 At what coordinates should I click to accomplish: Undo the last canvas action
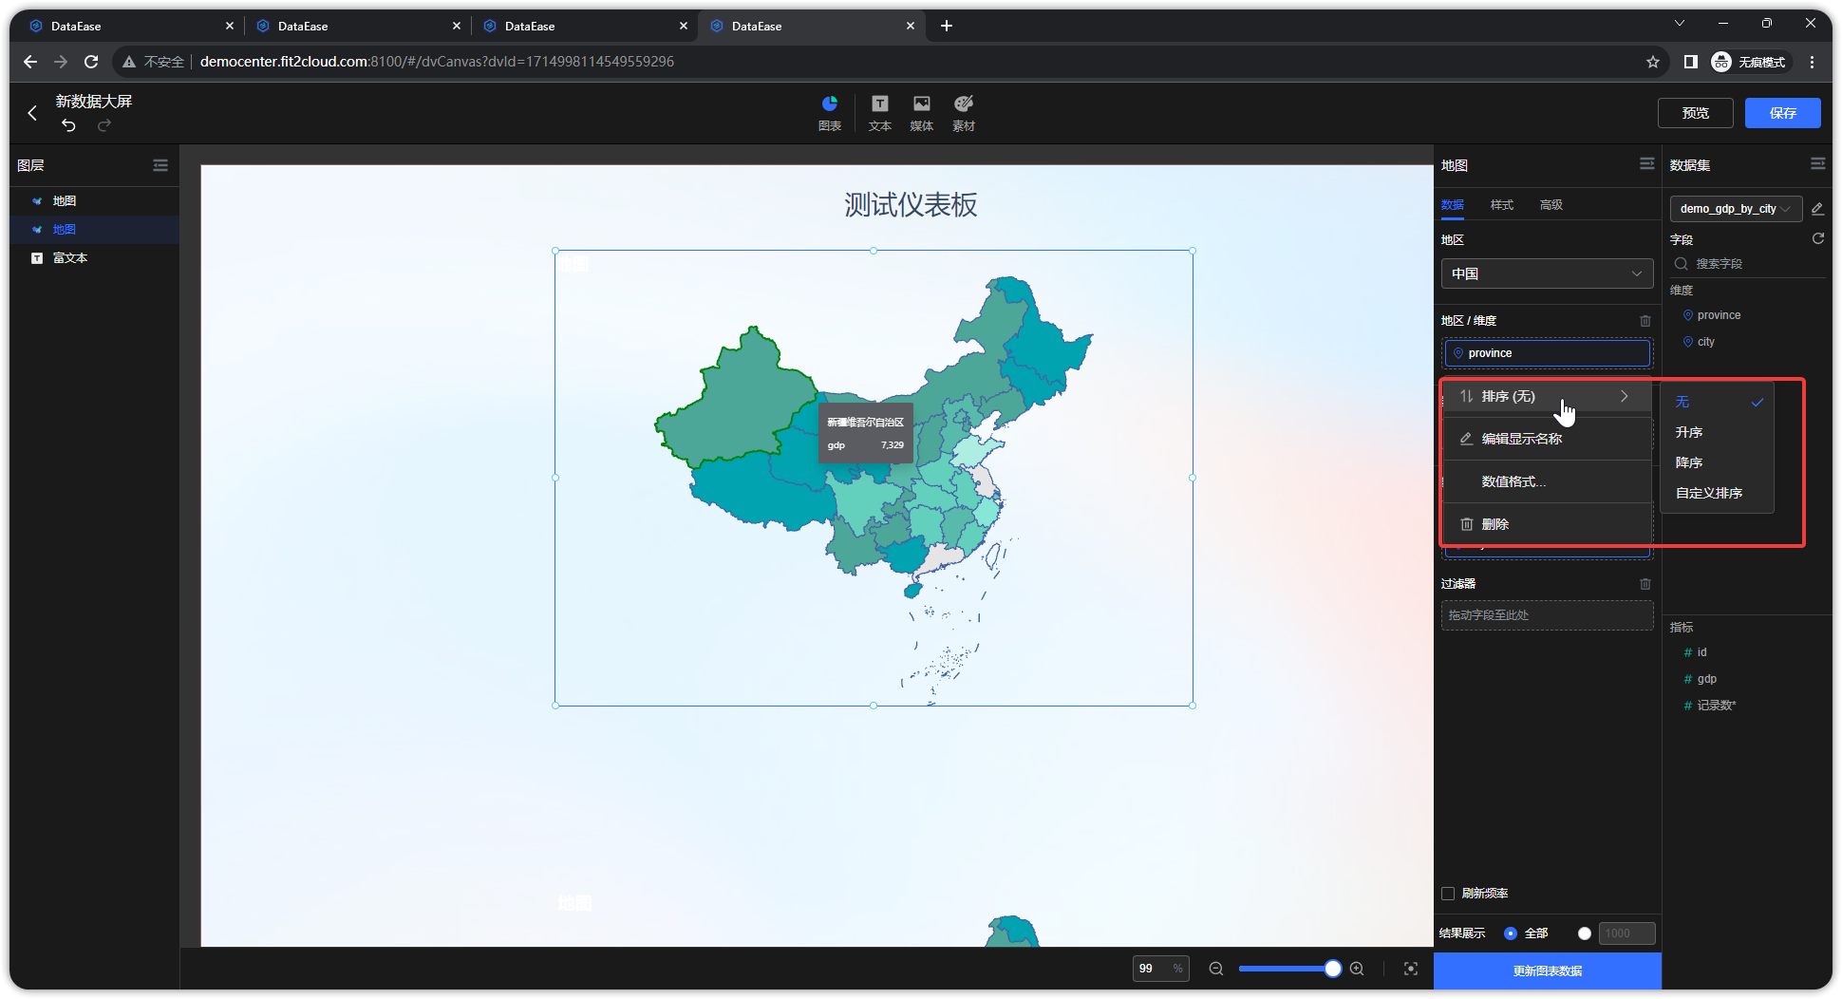click(x=68, y=125)
